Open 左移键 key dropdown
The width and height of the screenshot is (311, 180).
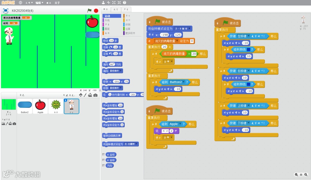point(248,36)
